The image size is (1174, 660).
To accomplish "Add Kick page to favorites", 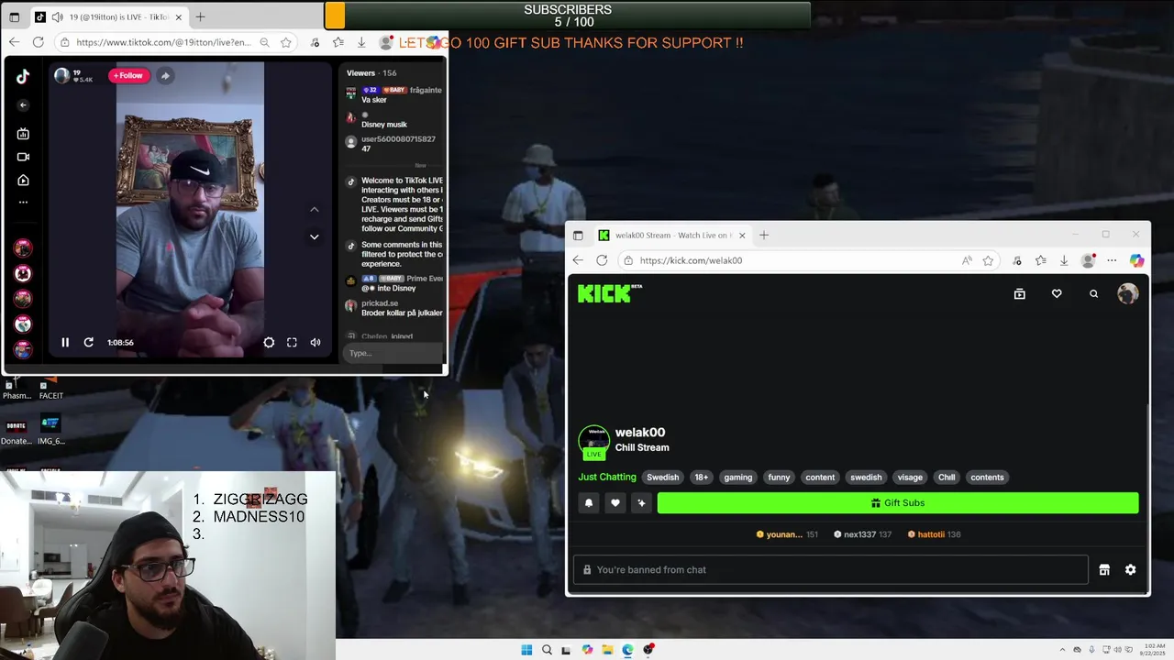I will pyautogui.click(x=988, y=260).
